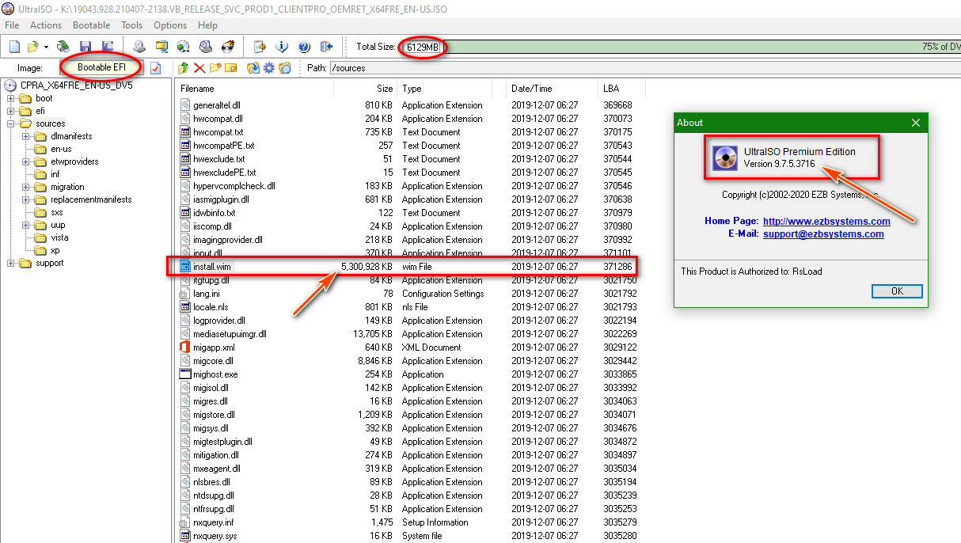Click the green Up folder arrow icon
The height and width of the screenshot is (543, 961).
click(x=184, y=68)
